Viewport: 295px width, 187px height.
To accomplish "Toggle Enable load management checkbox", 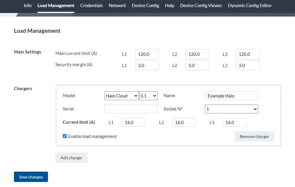I will click(x=65, y=136).
